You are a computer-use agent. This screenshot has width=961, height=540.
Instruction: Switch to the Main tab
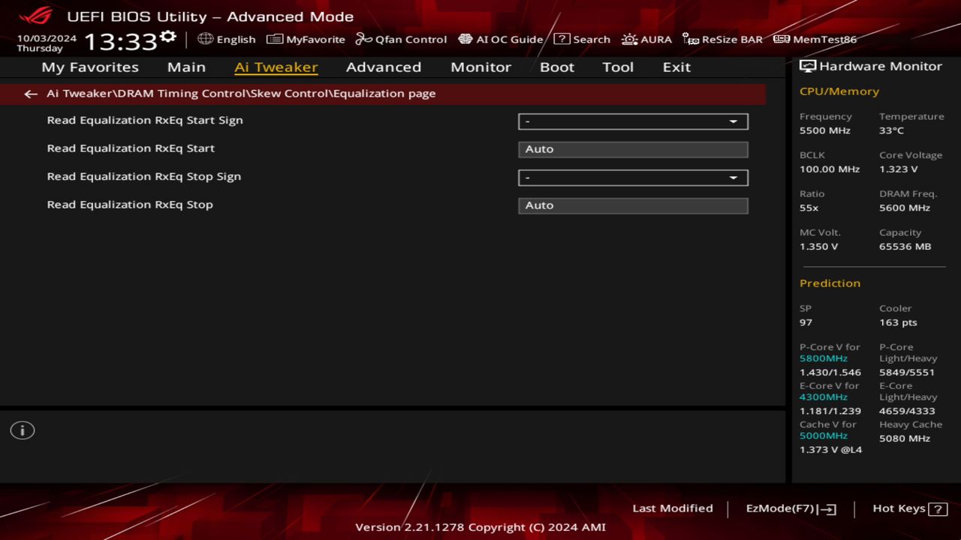pos(186,67)
